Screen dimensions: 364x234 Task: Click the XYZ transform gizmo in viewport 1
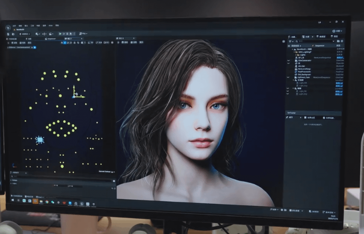coord(77,92)
